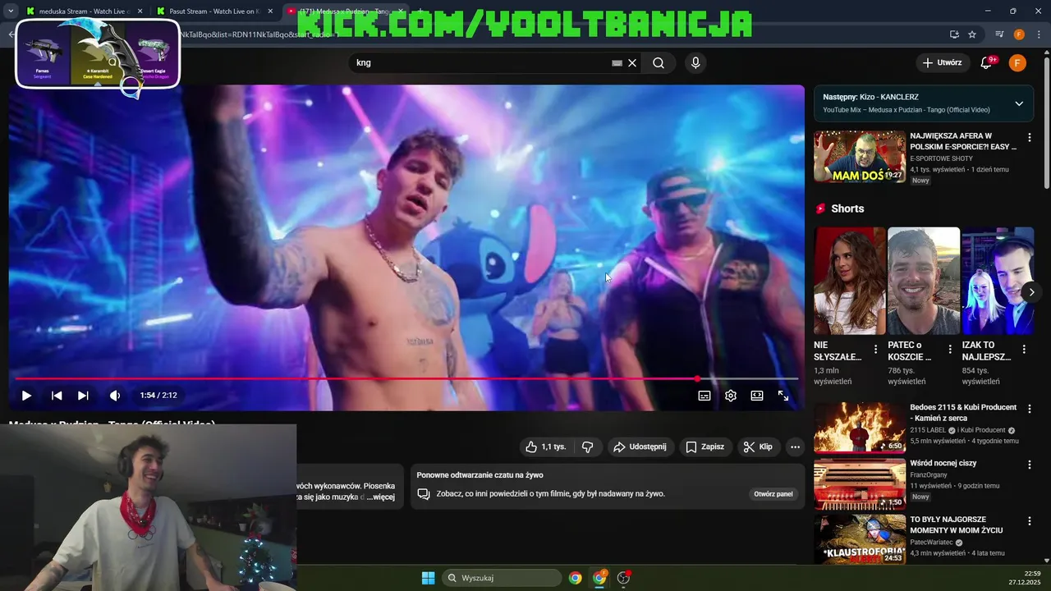Open the install-app icon in address bar

(x=954, y=34)
